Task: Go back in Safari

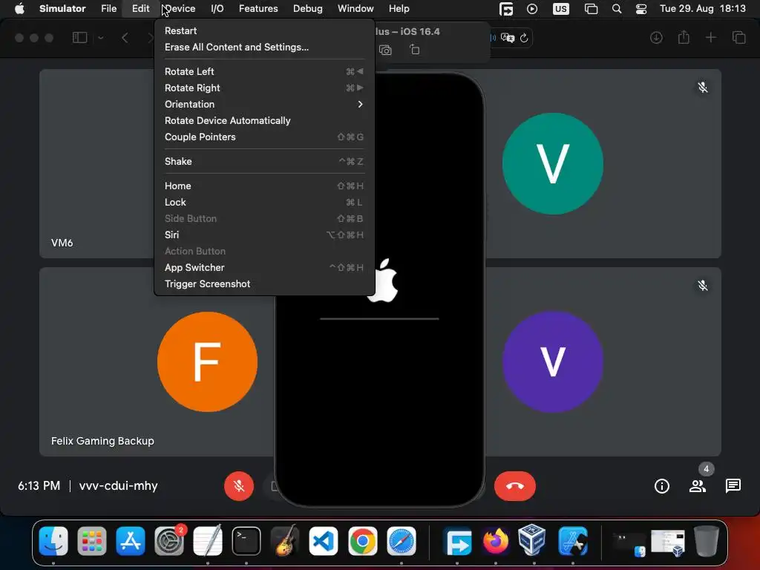Action: 125,37
